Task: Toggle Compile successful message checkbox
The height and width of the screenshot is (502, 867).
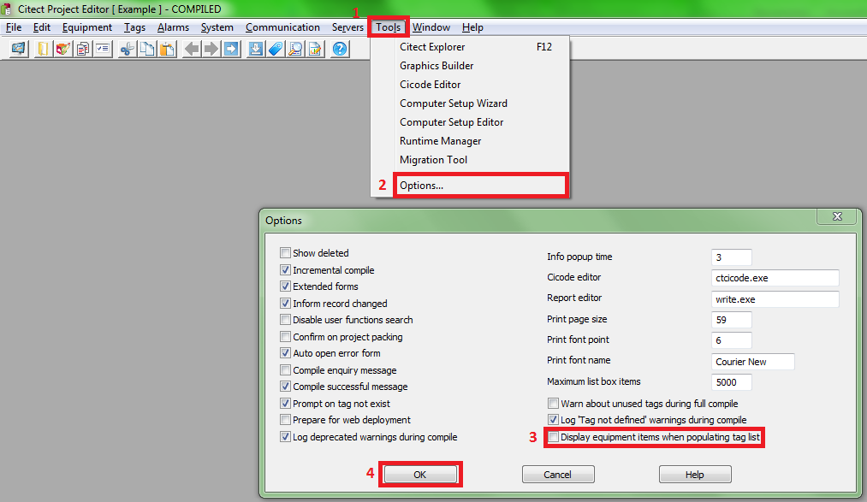Action: click(x=285, y=387)
